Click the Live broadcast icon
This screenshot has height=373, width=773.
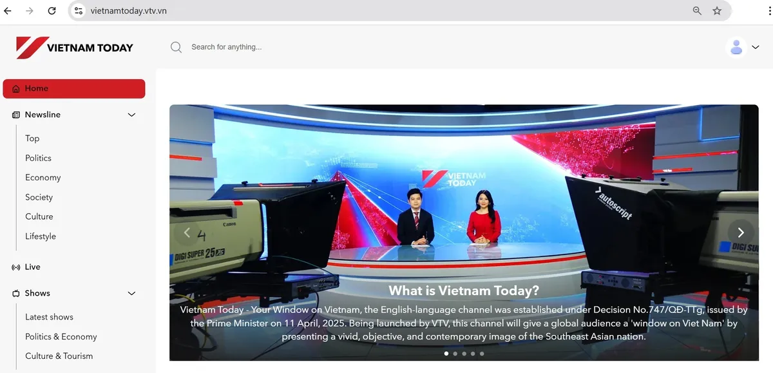[16, 267]
